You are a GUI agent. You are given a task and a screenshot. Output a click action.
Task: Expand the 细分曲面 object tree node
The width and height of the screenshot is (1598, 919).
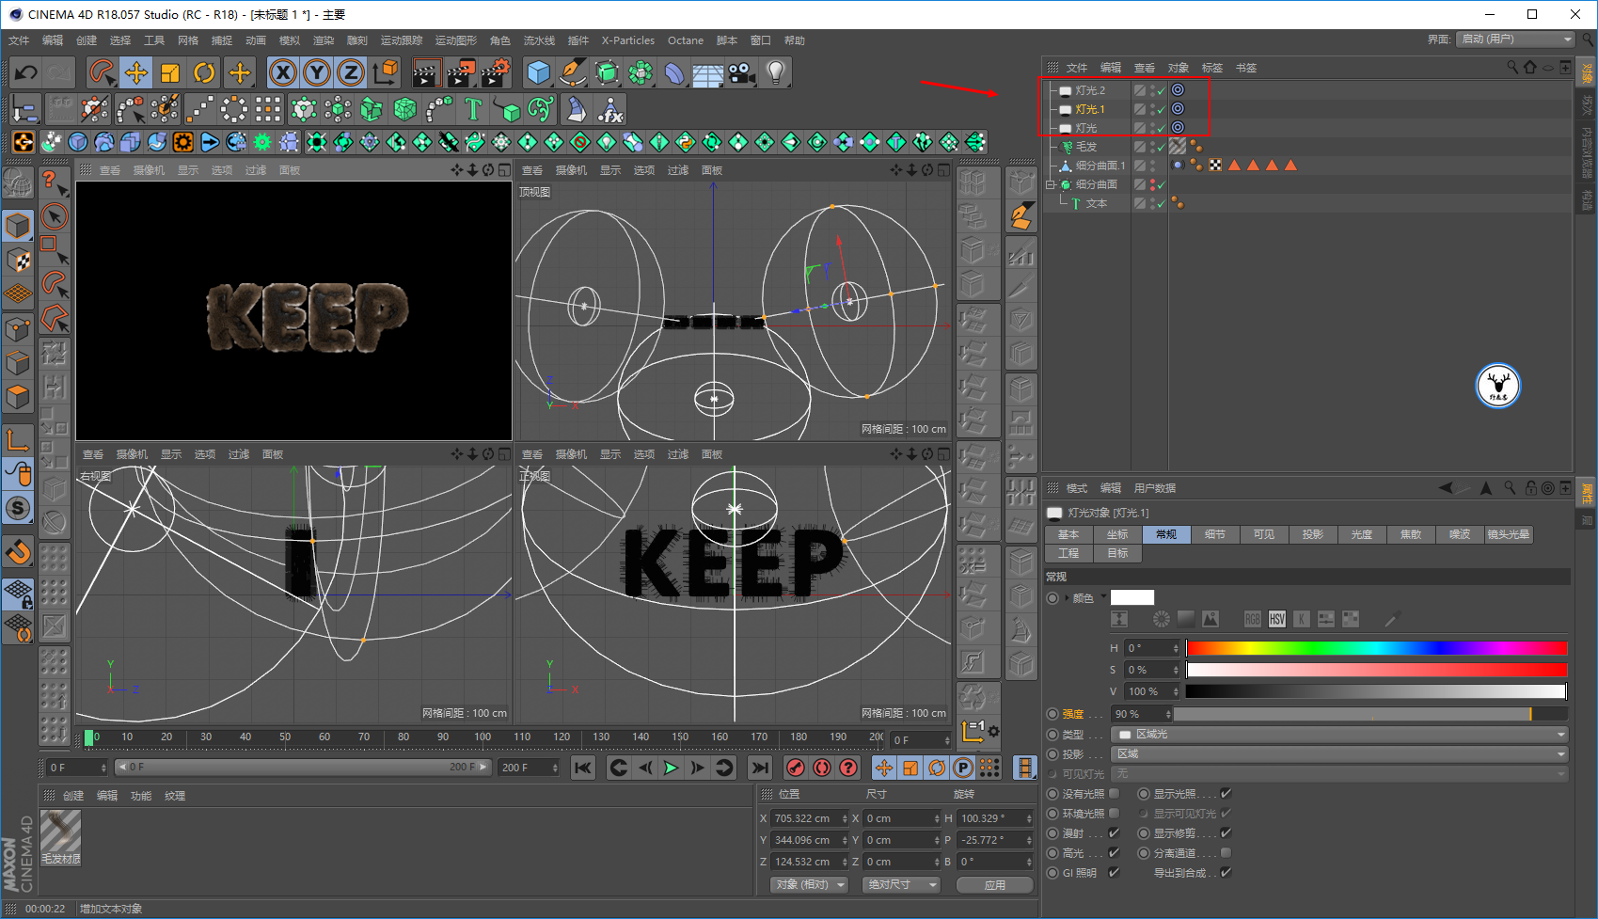pyautogui.click(x=1051, y=185)
